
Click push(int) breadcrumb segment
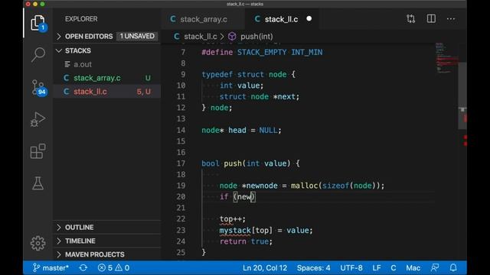point(256,37)
